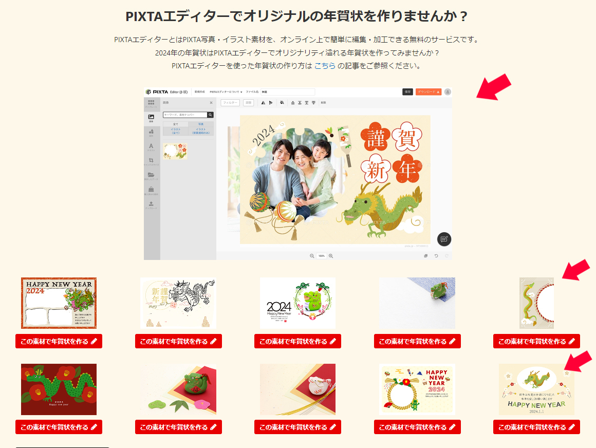
Task: Open the vertical dragon with rope circle thumbnail
Action: tap(537, 303)
